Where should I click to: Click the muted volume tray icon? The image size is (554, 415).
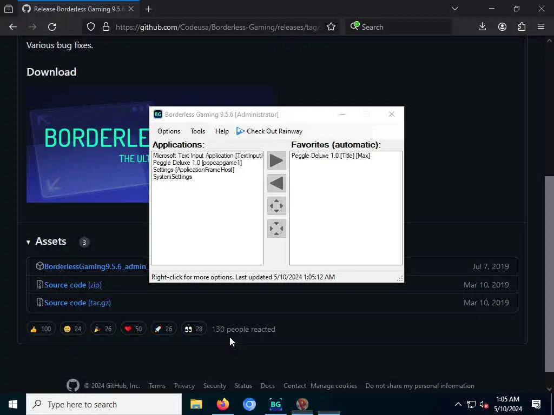click(484, 404)
